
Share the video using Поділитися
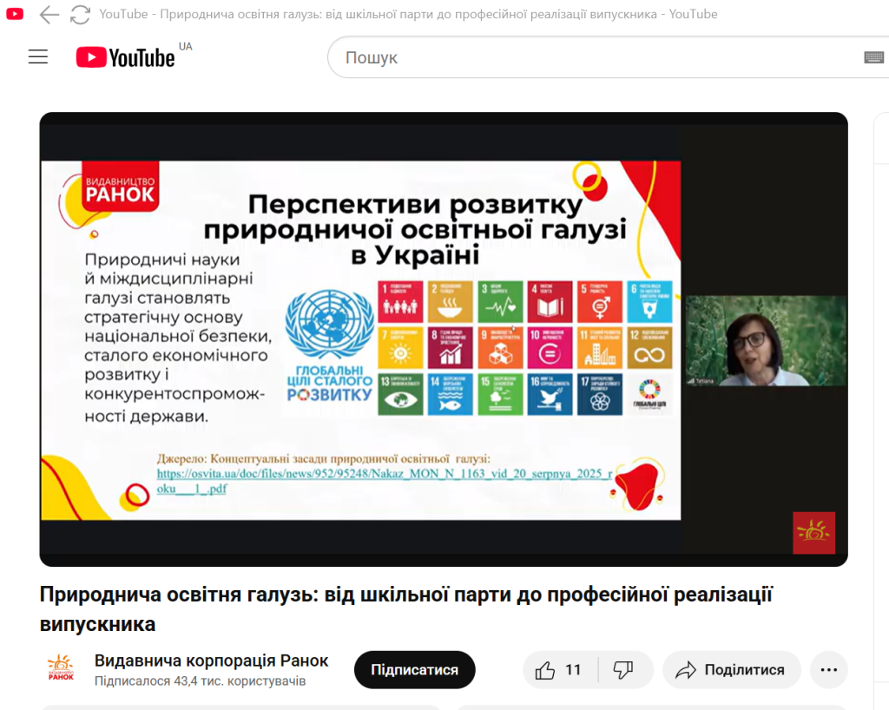(x=731, y=670)
